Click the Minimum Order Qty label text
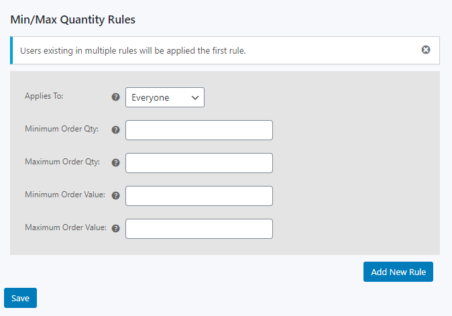452x316 pixels. pos(62,129)
